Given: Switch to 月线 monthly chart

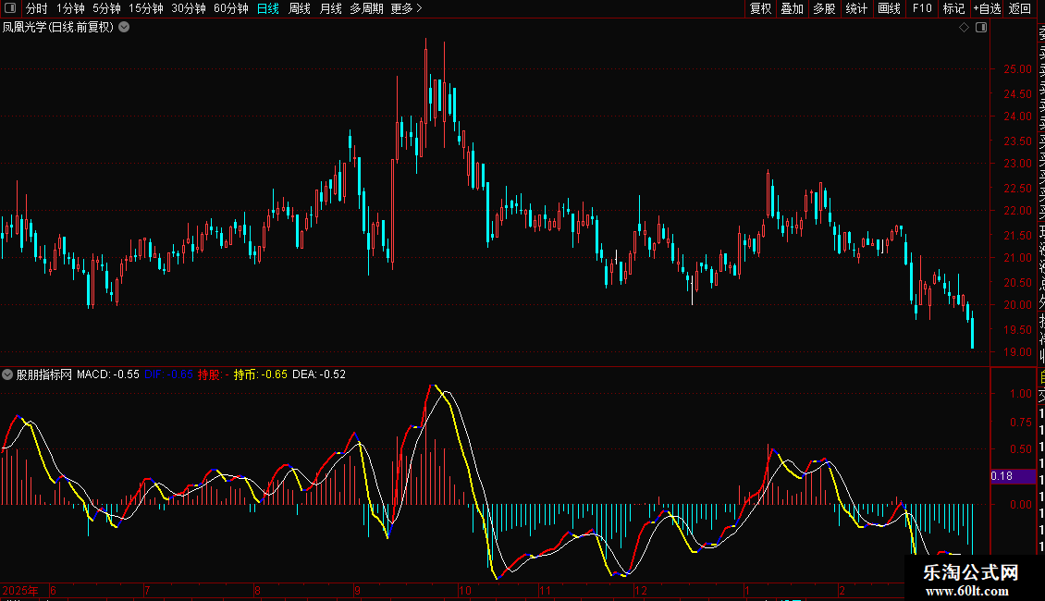Looking at the screenshot, I should pyautogui.click(x=330, y=8).
